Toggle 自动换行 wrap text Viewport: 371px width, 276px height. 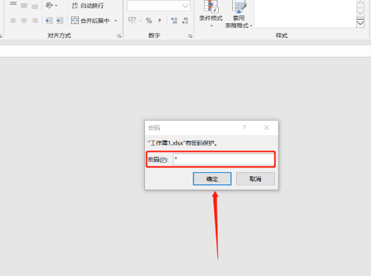coord(87,5)
